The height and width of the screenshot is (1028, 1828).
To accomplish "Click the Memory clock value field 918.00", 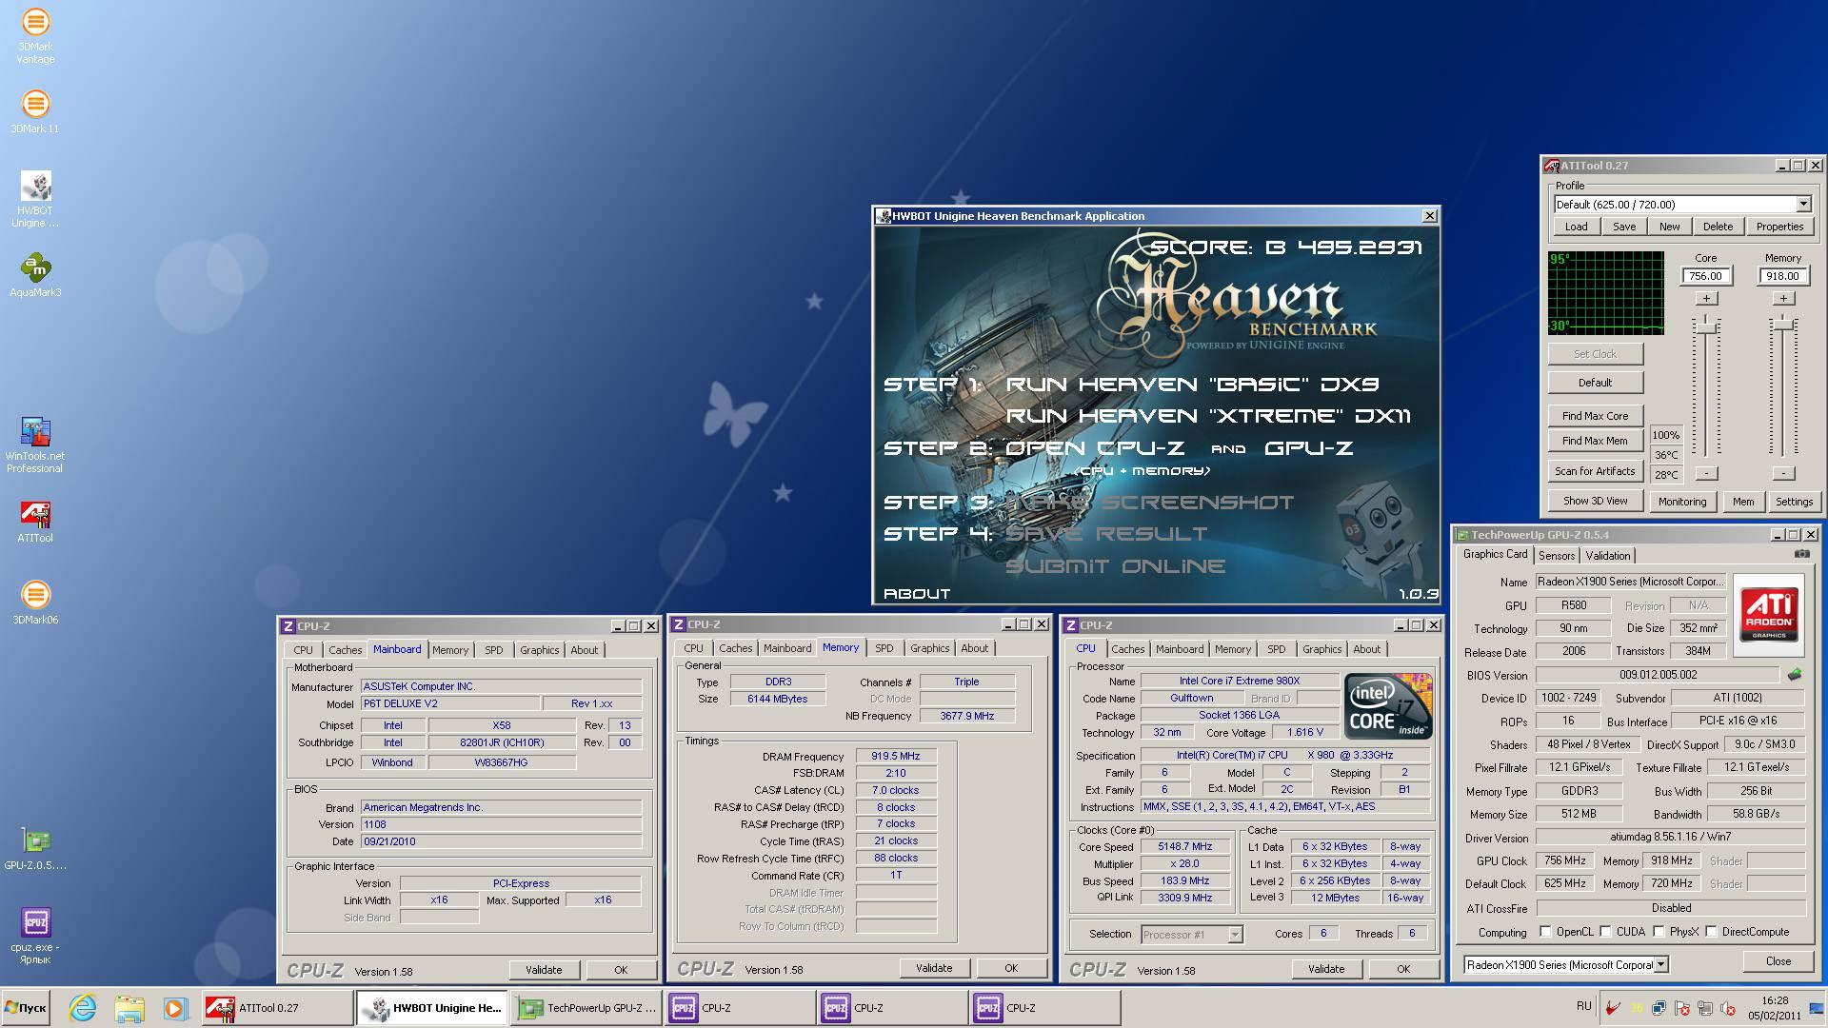I will [x=1782, y=276].
